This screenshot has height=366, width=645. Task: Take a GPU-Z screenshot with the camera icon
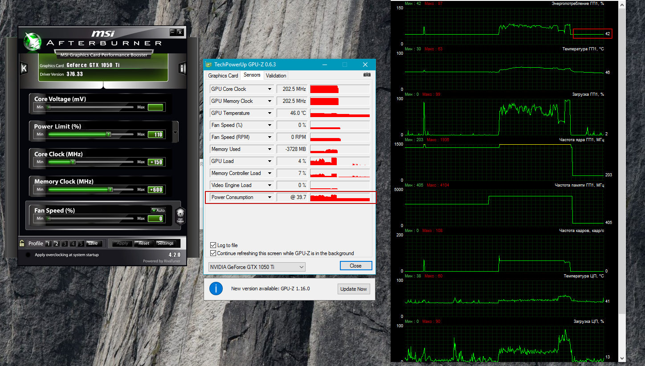click(x=367, y=75)
